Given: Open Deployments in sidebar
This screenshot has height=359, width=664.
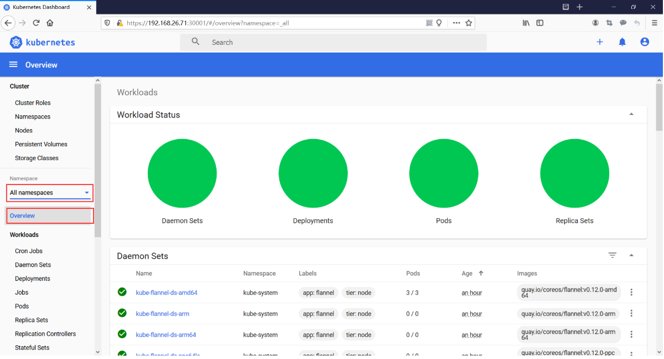Looking at the screenshot, I should point(33,279).
